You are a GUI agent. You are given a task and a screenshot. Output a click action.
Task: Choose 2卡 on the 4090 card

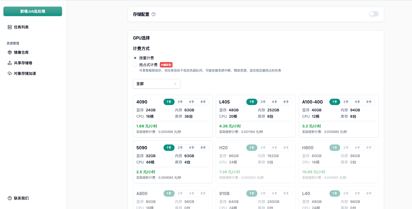tap(180, 102)
